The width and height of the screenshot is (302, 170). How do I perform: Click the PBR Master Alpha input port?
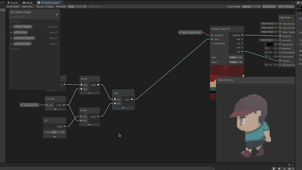point(280,61)
